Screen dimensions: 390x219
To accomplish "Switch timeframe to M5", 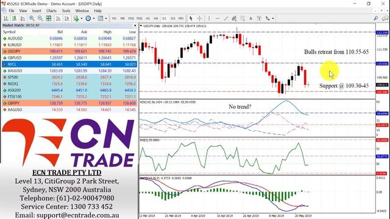I will (122, 18).
